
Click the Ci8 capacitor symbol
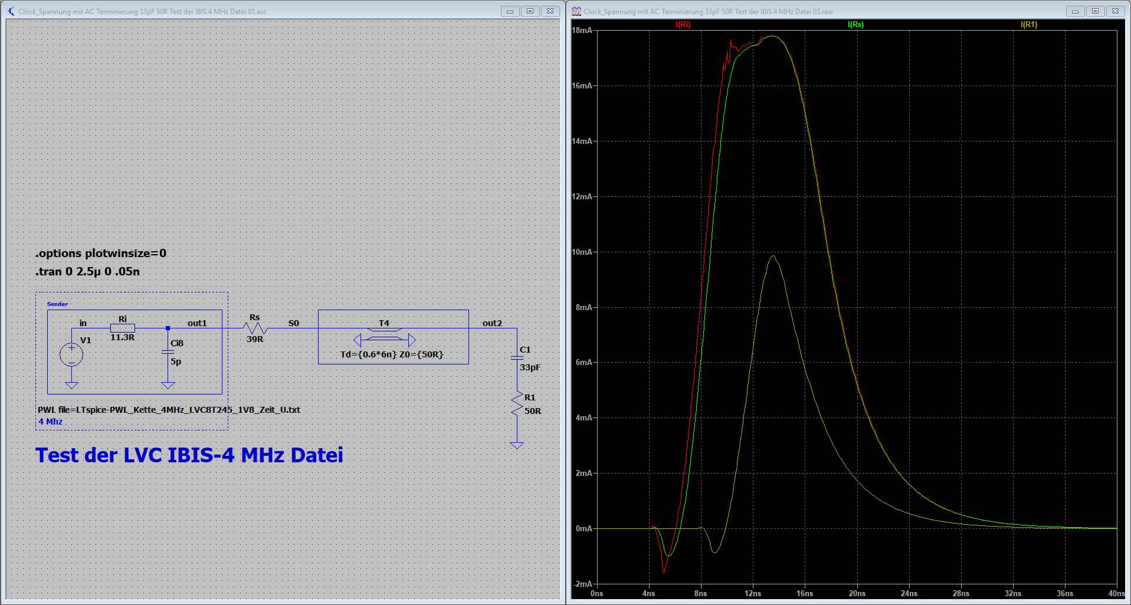point(168,352)
